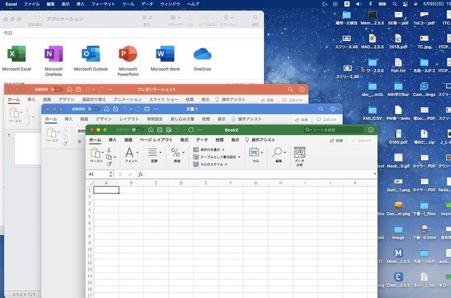451x298 pixels.
Task: Open Microsoft PowerPoint app icon
Action: pos(128,54)
